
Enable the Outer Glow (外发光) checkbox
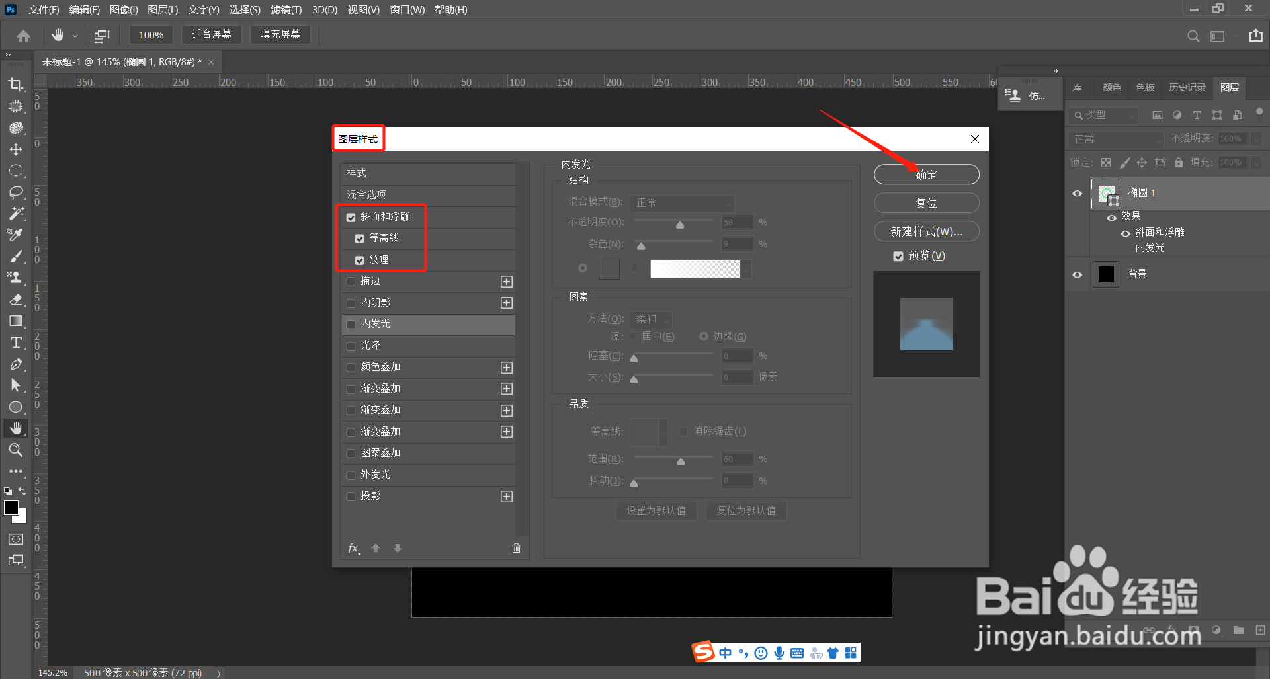pyautogui.click(x=351, y=475)
